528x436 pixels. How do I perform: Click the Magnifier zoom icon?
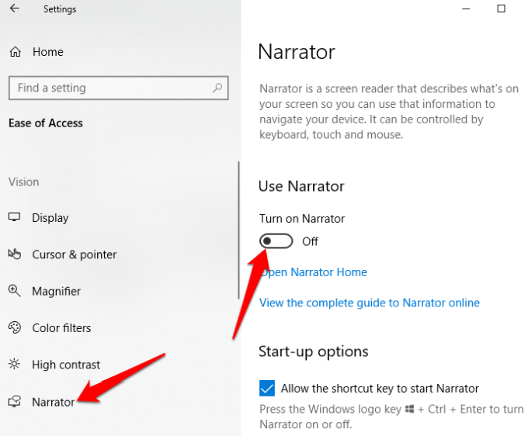click(x=15, y=291)
